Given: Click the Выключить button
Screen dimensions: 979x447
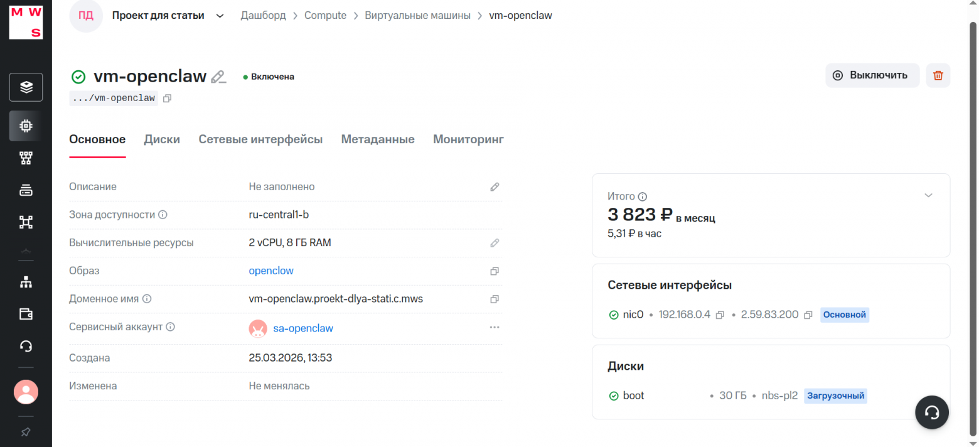Looking at the screenshot, I should coord(872,75).
